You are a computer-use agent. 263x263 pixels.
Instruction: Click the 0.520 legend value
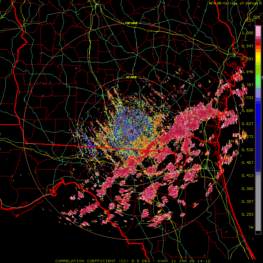pos(248,150)
